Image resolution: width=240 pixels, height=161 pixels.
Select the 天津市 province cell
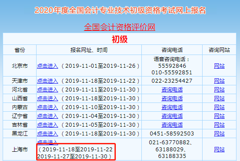(x=19, y=81)
